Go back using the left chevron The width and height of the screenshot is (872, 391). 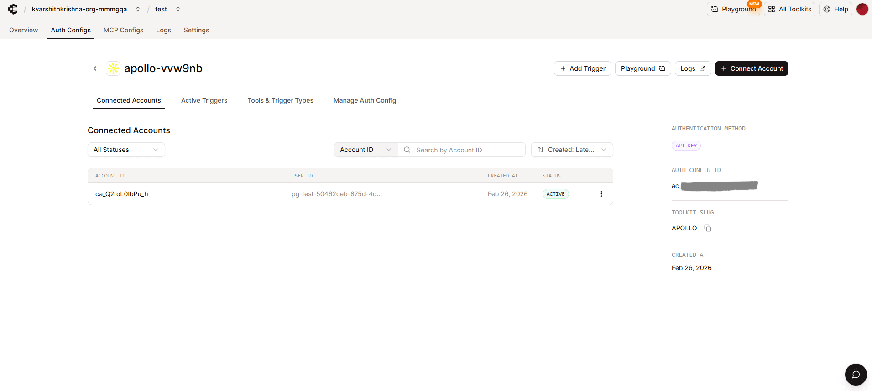click(x=95, y=68)
